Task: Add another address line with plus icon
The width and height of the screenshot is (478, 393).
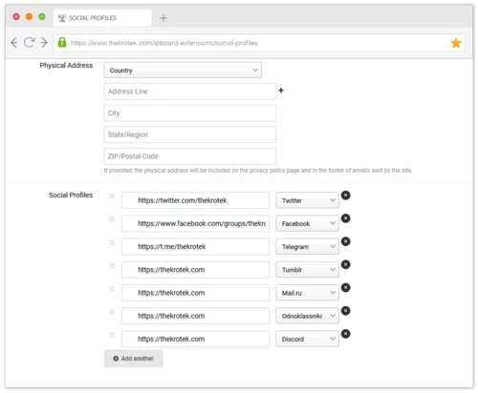Action: pyautogui.click(x=281, y=91)
